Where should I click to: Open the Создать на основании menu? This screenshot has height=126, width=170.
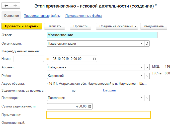pos(117,26)
